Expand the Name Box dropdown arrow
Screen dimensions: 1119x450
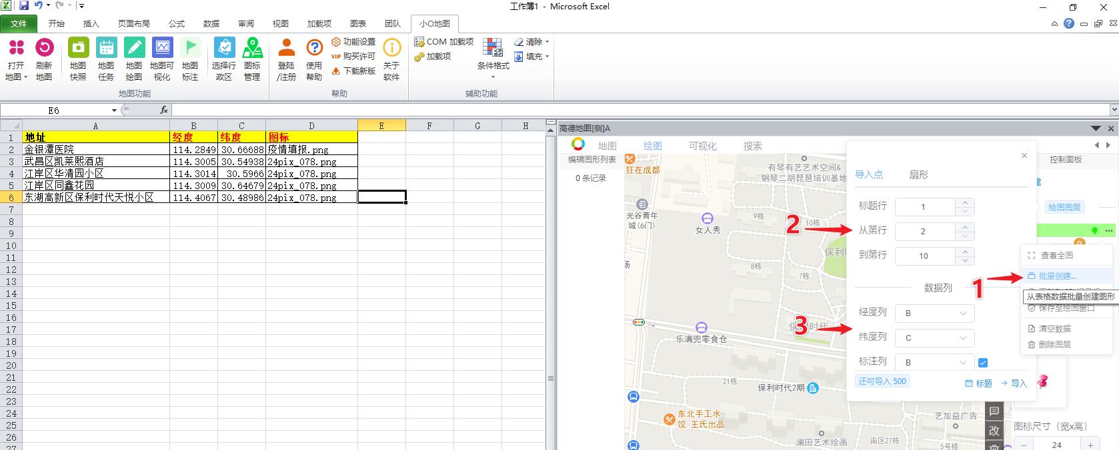(115, 111)
